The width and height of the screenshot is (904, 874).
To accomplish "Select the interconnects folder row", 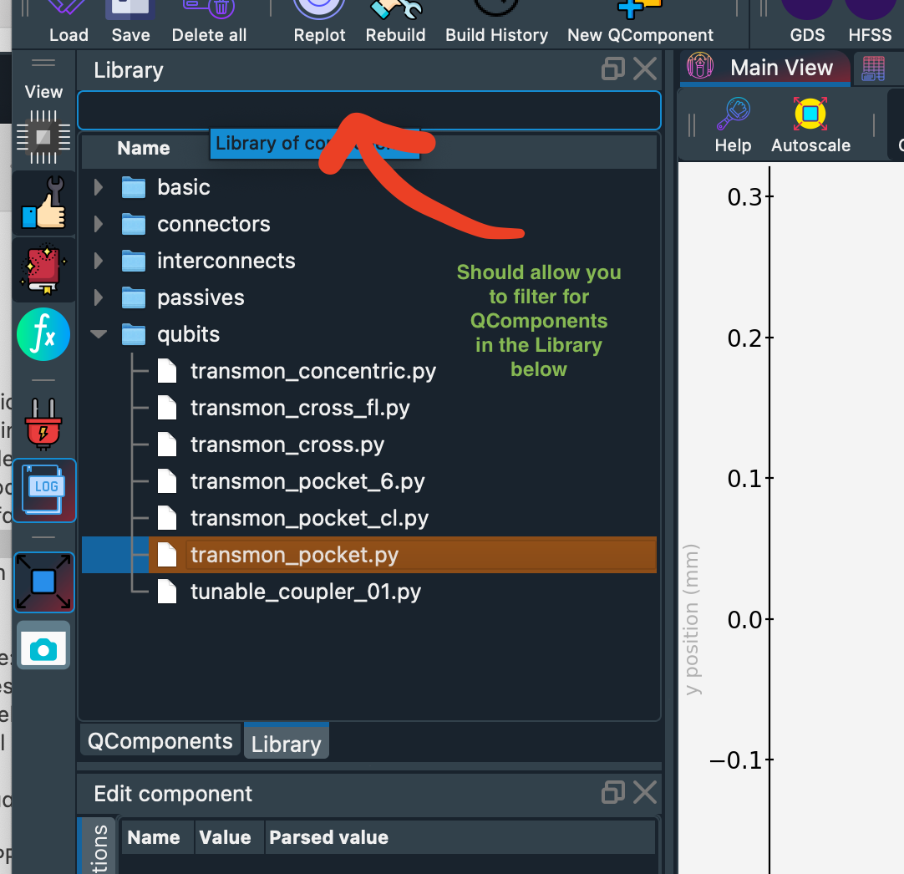I will [369, 262].
